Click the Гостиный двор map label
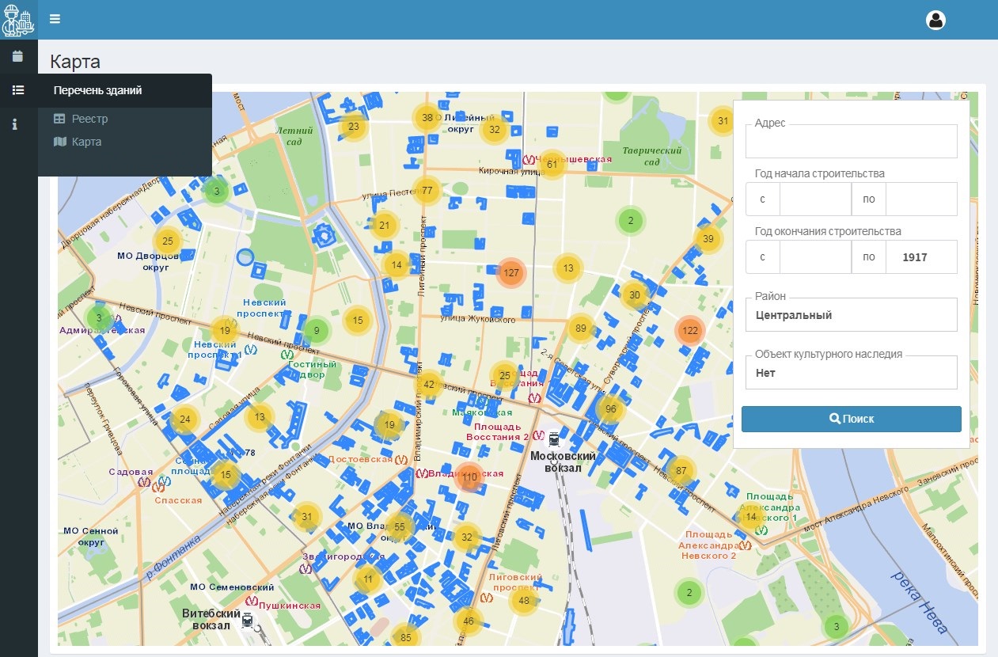998x657 pixels. click(313, 370)
